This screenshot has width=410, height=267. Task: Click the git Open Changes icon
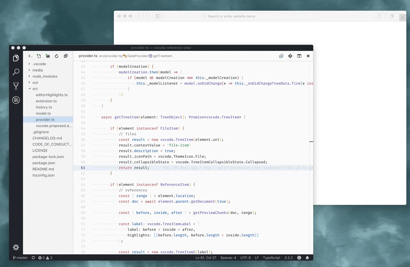[x=290, y=56]
